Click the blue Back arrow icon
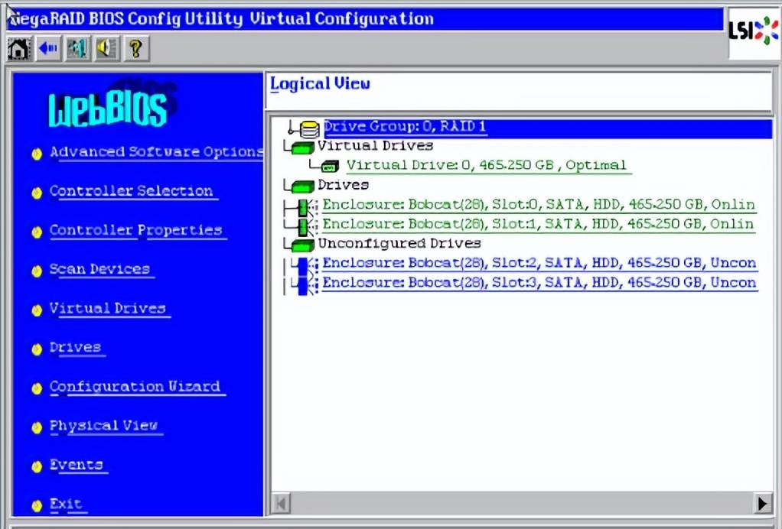 [47, 49]
